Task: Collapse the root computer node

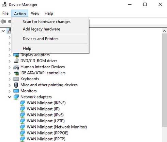Action: [x=3, y=31]
